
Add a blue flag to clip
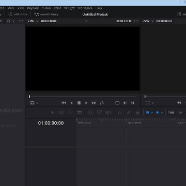tap(148, 113)
